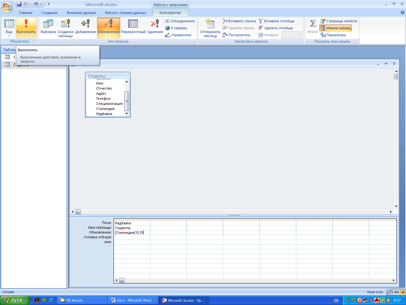Open Страница свойств property sheet

[338, 21]
